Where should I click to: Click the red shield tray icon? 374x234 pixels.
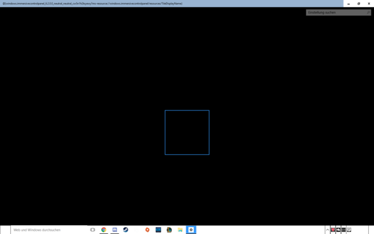[333, 230]
